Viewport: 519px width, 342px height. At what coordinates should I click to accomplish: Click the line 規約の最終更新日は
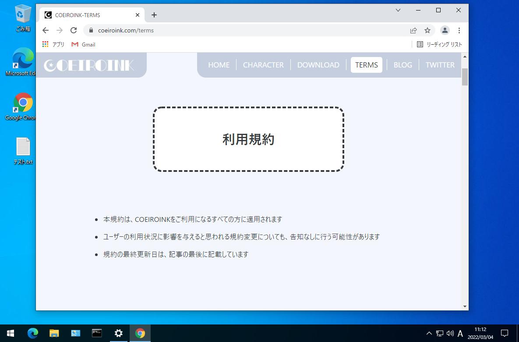[176, 254]
